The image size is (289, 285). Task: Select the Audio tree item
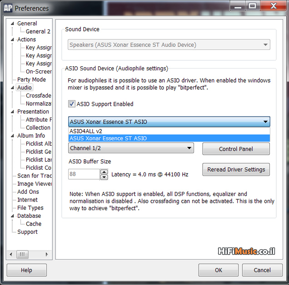pos(25,88)
